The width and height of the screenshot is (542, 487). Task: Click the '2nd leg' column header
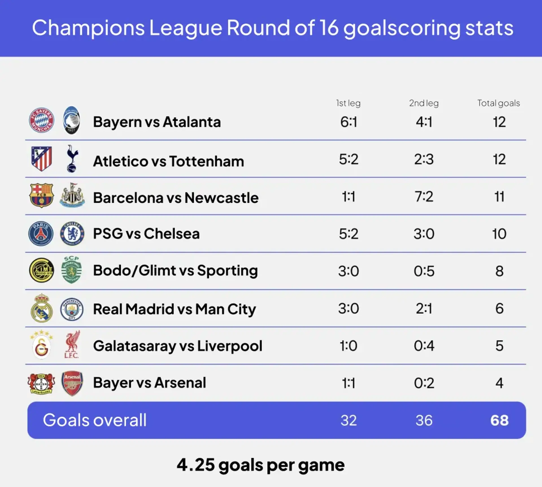(424, 103)
